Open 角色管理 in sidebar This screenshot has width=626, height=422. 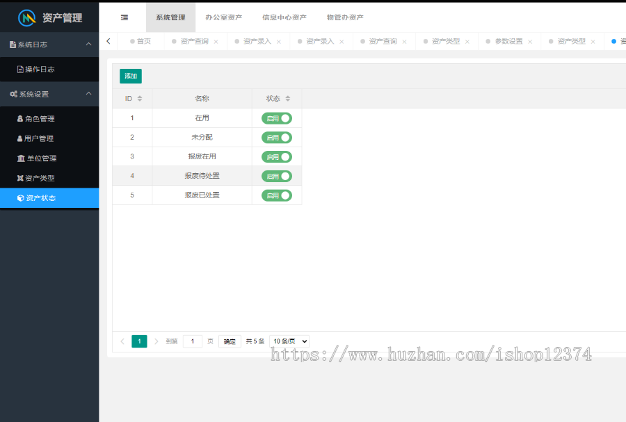(x=49, y=118)
